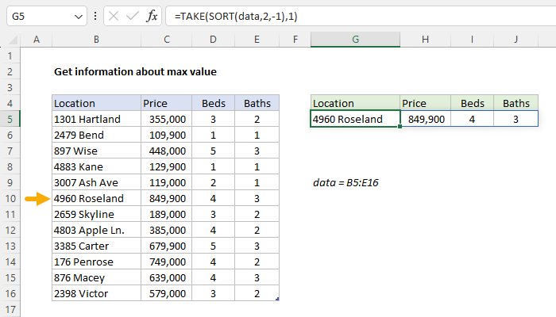Select column E header
The image size is (556, 317).
point(257,40)
